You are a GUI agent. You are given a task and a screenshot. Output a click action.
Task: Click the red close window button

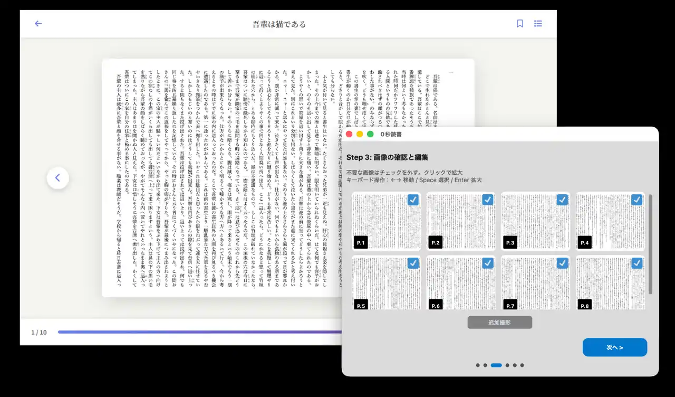(x=349, y=134)
